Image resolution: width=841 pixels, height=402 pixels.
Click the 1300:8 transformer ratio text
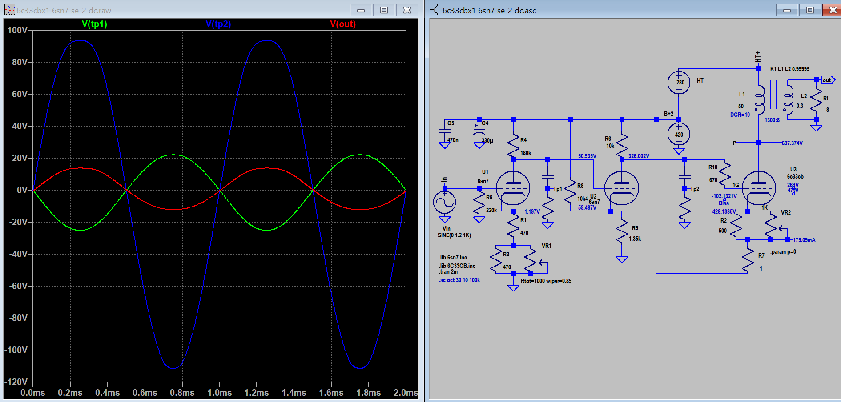coord(772,120)
